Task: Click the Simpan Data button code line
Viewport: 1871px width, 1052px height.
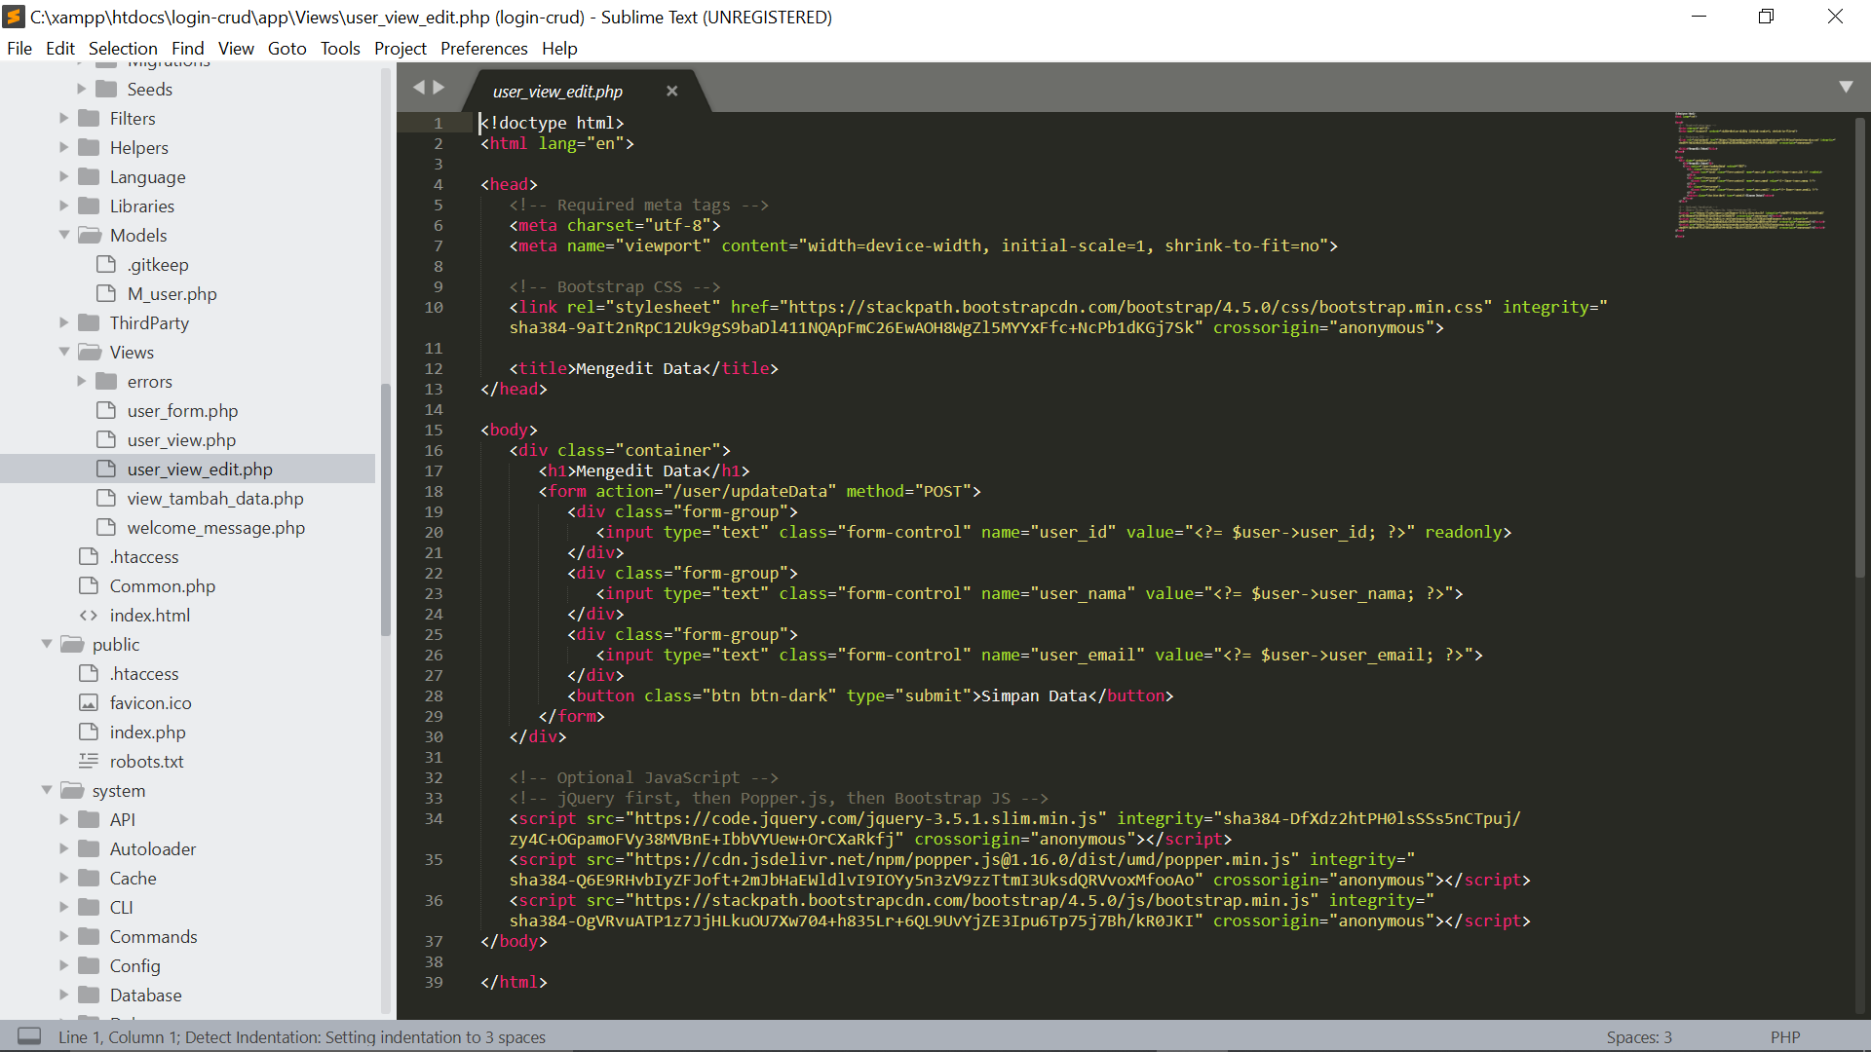Action: tap(870, 695)
